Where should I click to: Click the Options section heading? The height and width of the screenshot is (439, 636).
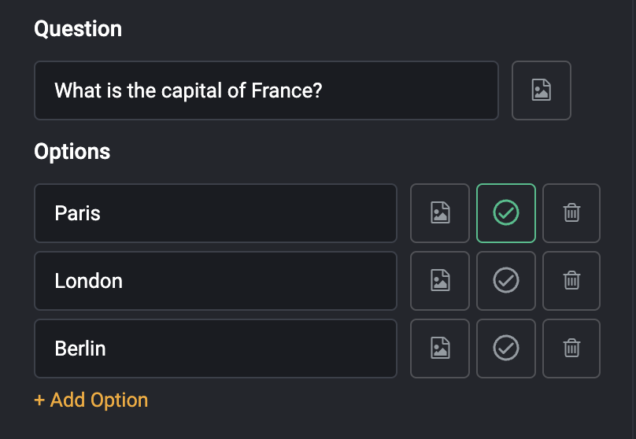pyautogui.click(x=72, y=152)
